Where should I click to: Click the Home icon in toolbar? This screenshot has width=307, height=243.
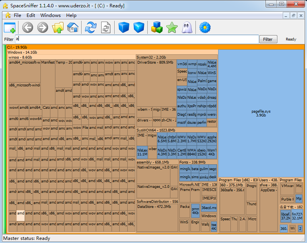73,27
